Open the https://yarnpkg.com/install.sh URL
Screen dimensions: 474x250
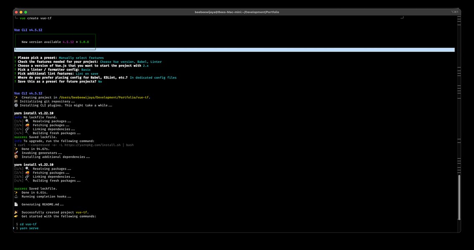click(93, 145)
